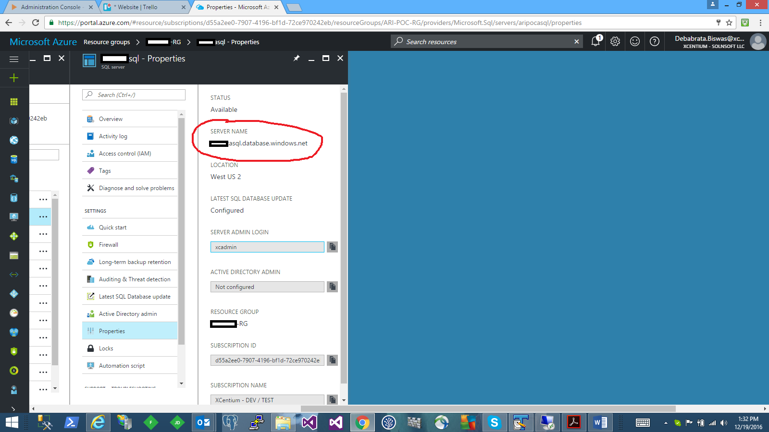Open Active Directory admin
Screen dimensions: 769x432
[130, 314]
